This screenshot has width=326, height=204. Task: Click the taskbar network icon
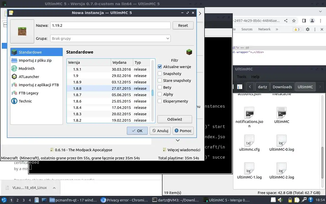point(304,200)
